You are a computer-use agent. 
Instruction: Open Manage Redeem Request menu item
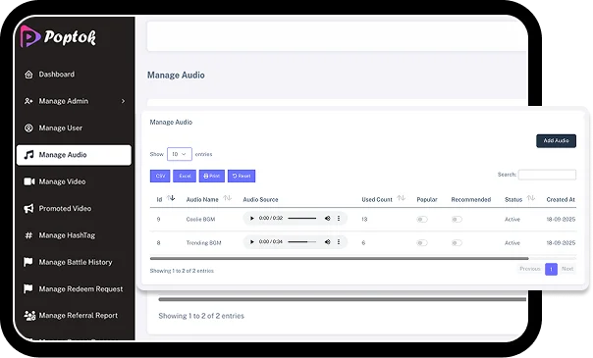pos(81,289)
